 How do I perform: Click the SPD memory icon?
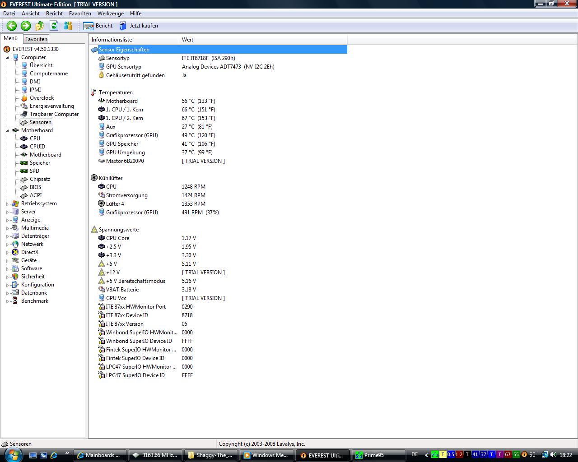24,171
